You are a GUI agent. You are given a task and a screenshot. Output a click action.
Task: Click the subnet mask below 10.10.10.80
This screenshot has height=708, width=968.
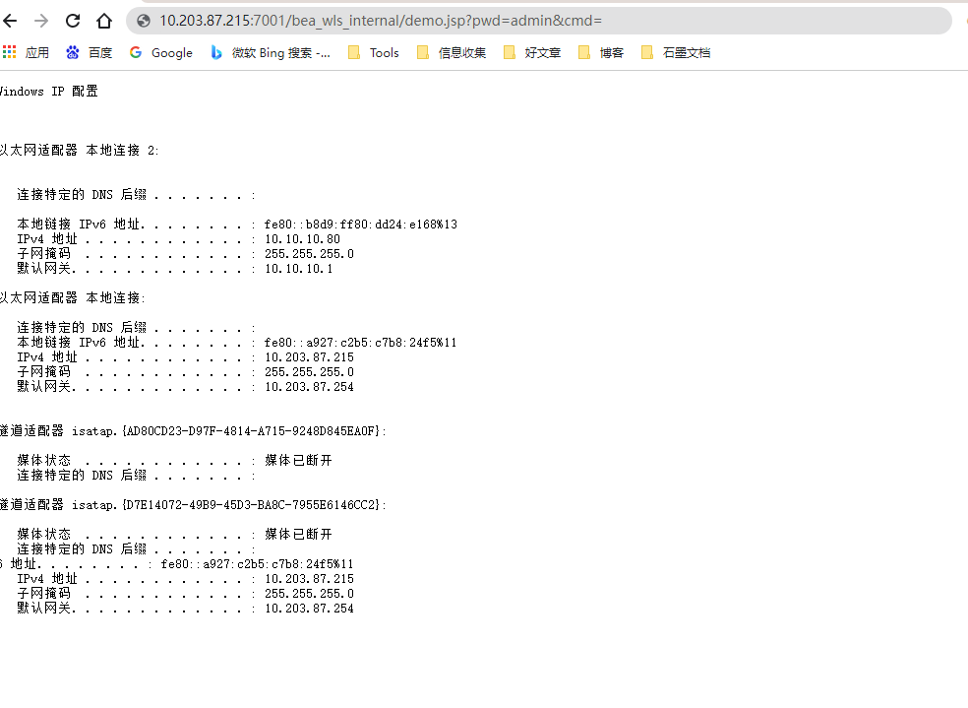click(309, 254)
